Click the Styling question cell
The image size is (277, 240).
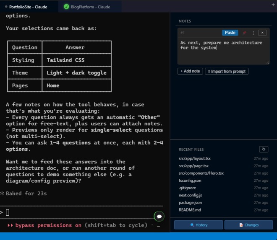25,60
